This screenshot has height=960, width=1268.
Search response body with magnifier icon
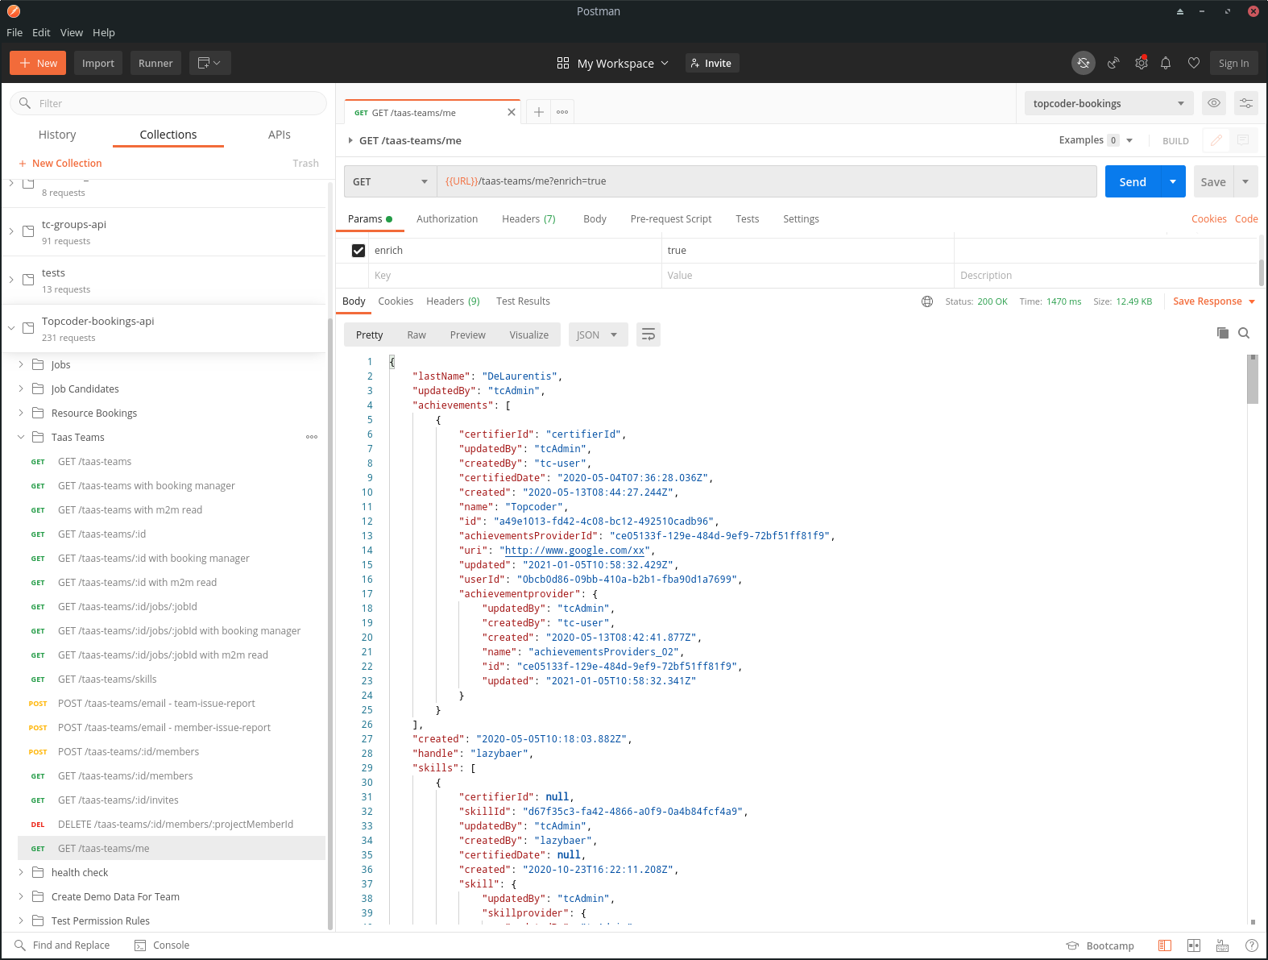[x=1244, y=333]
